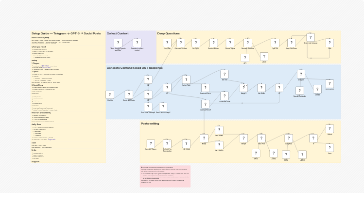
Task: Click the red warning sticky note
Action: [x=165, y=176]
